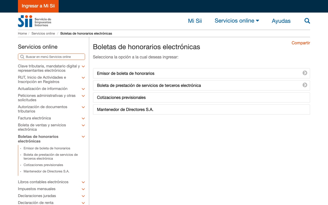Open Declaraciones juradas sidebar item

pyautogui.click(x=37, y=196)
